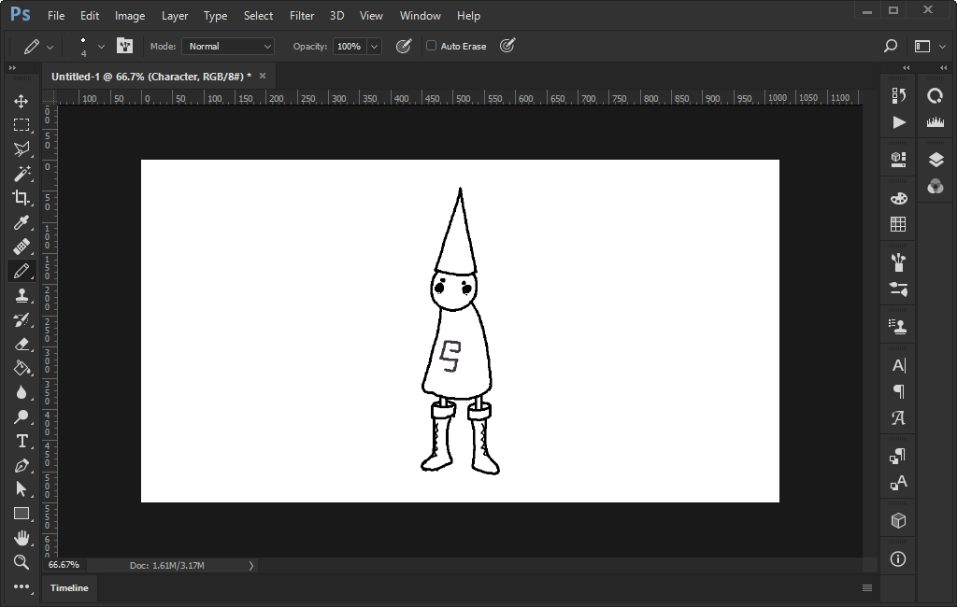
Task: Select the Magic Wand tool
Action: point(21,174)
